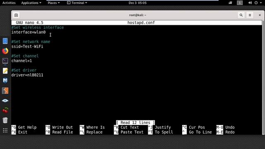Image resolution: width=265 pixels, height=149 pixels.
Task: Click the ssid=Test-WiFi line
Action: [27, 46]
